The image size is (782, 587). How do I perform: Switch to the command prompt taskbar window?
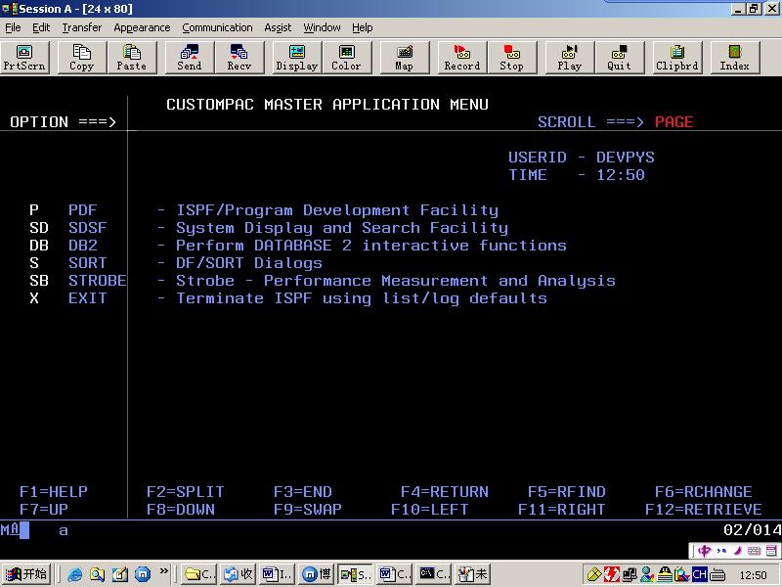point(433,574)
